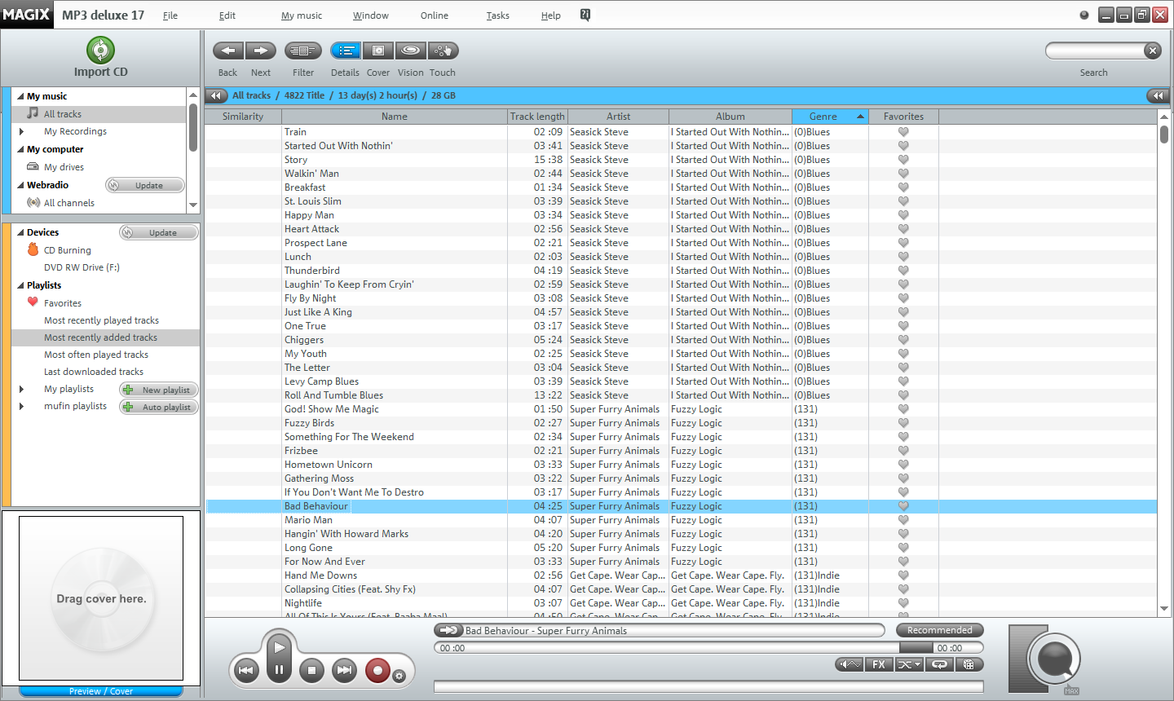Screen dimensions: 1174x701
Task: Sort by the Genre column header
Action: pos(830,117)
